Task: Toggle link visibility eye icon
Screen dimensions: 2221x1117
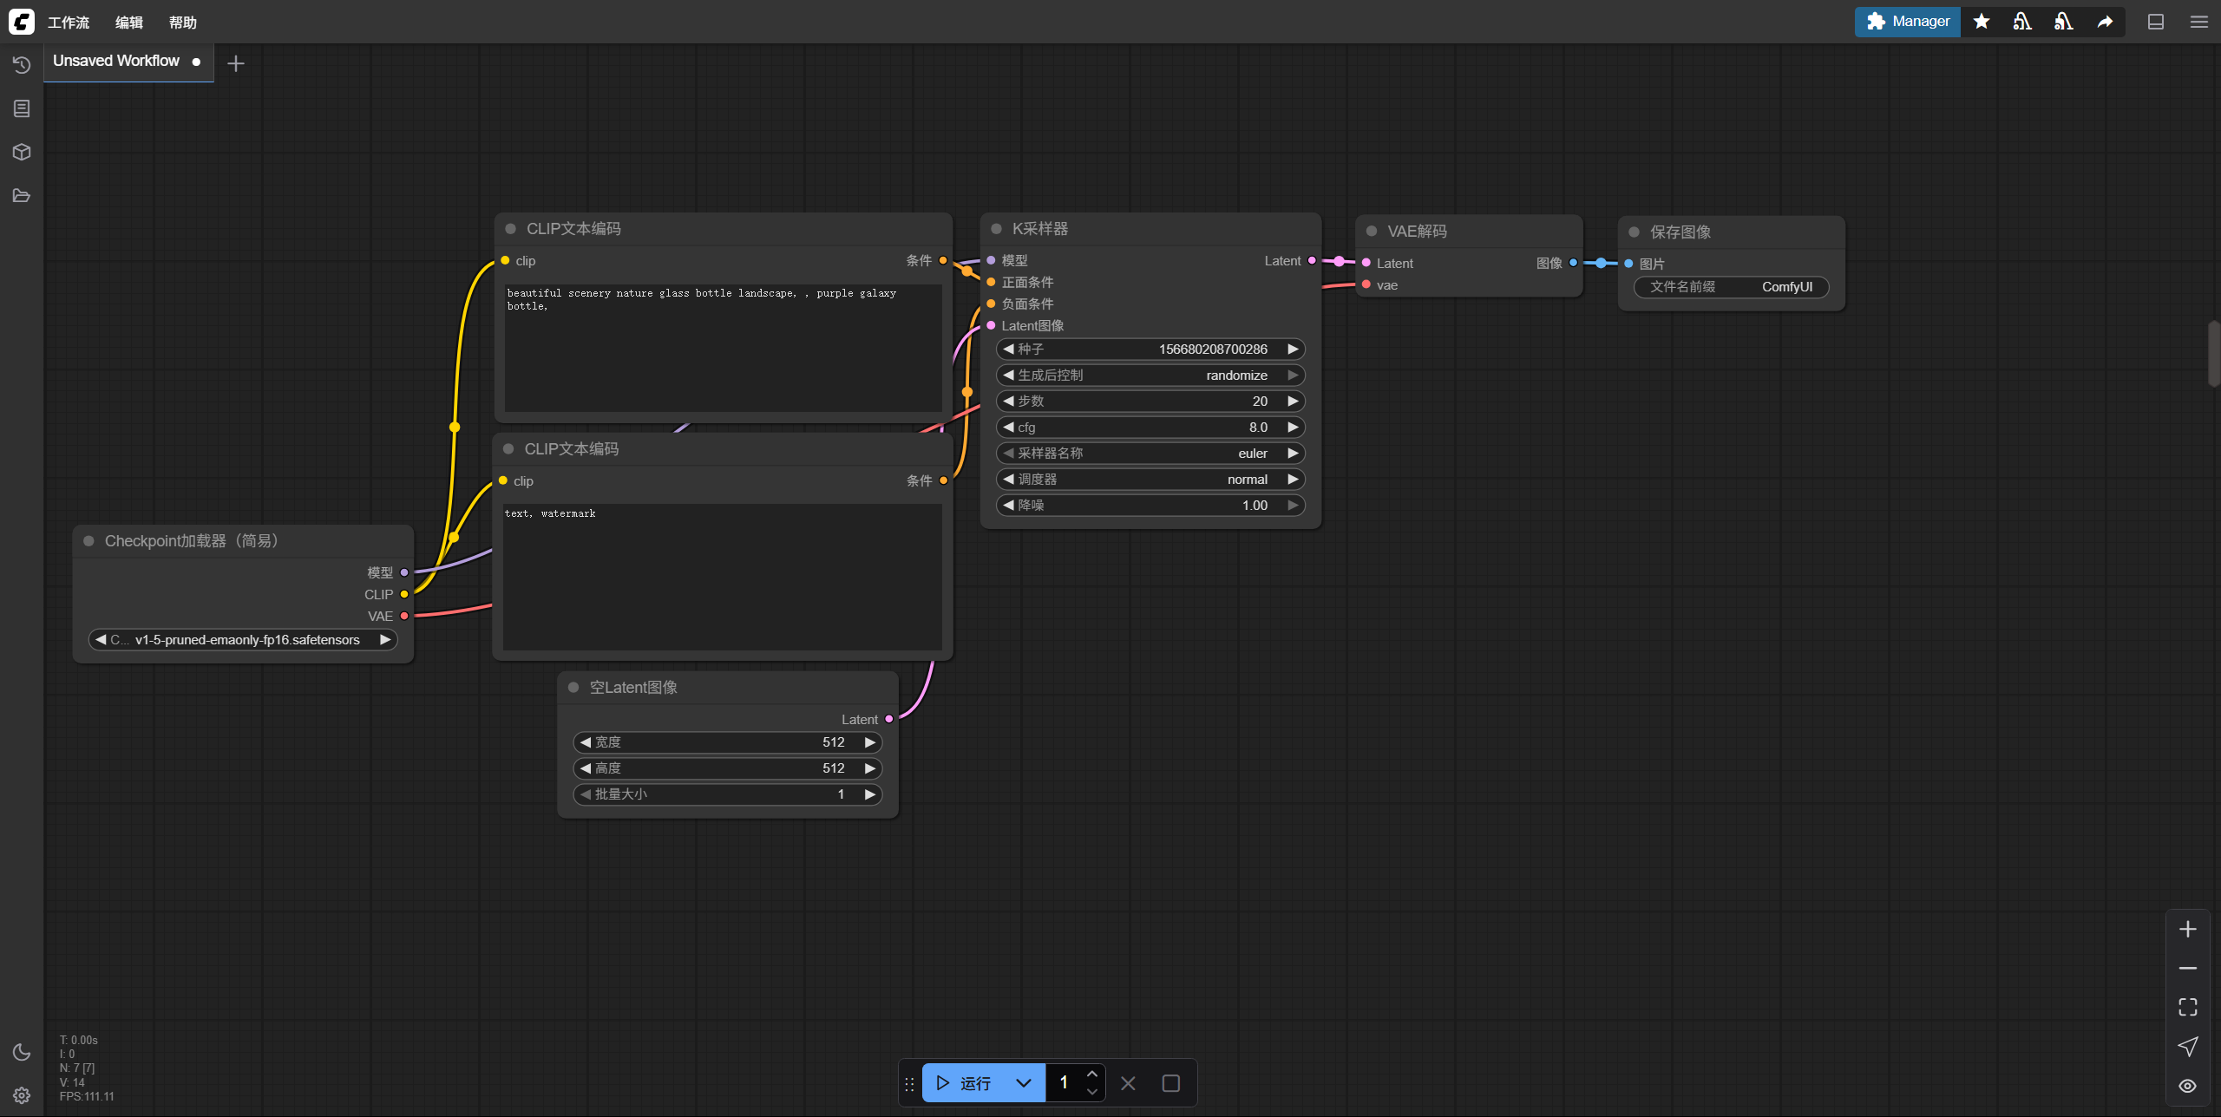Action: point(2187,1086)
